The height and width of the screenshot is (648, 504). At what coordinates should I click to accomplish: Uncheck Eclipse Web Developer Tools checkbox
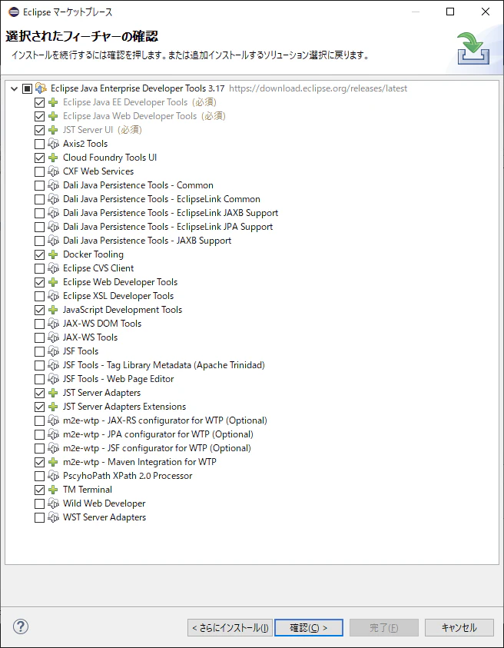click(39, 282)
